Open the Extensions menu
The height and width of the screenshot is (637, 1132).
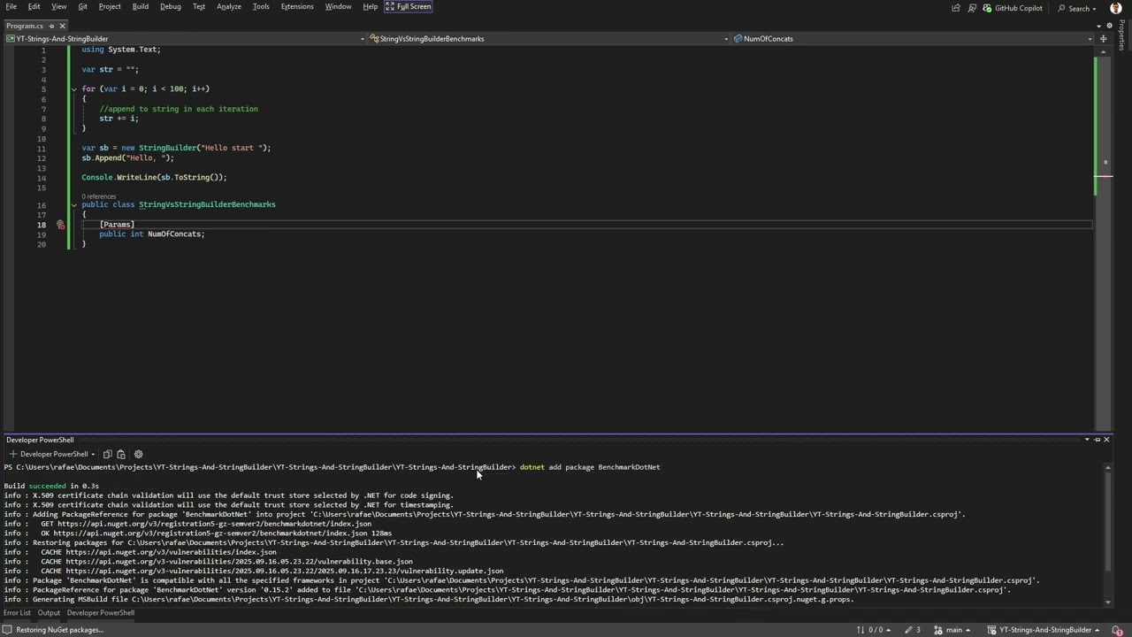click(x=297, y=6)
